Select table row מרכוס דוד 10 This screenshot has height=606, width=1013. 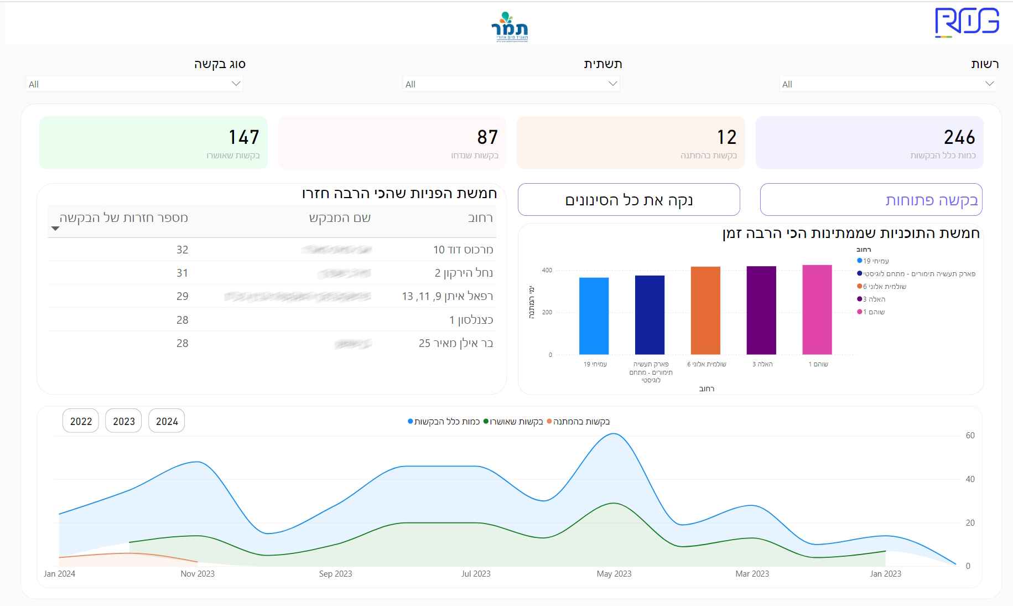(272, 250)
